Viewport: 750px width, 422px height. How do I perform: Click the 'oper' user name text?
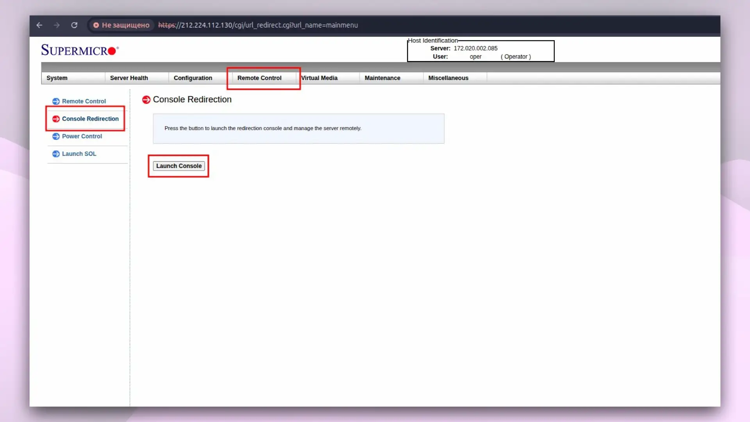tap(475, 57)
